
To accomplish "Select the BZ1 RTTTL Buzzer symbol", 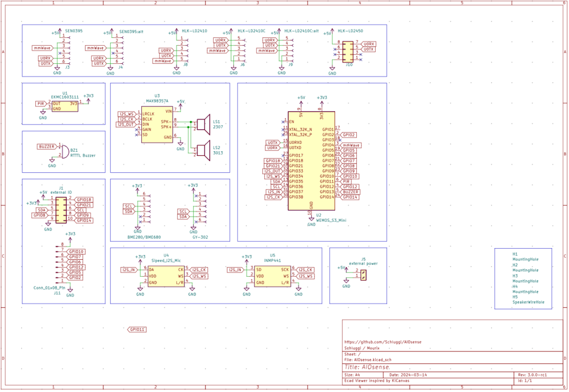I will (65, 152).
